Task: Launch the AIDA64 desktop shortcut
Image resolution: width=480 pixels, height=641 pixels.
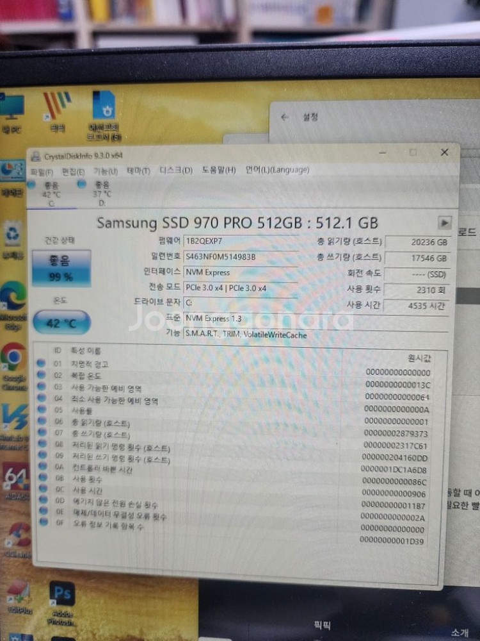Action: [x=17, y=481]
